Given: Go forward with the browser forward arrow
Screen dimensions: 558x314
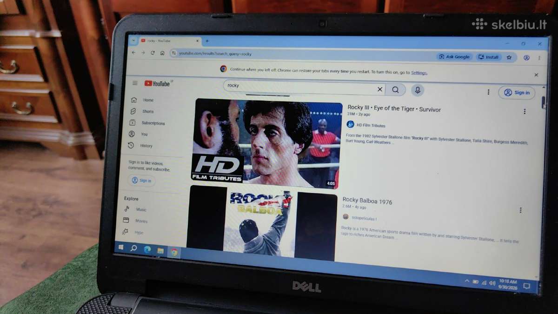Looking at the screenshot, I should pos(143,53).
